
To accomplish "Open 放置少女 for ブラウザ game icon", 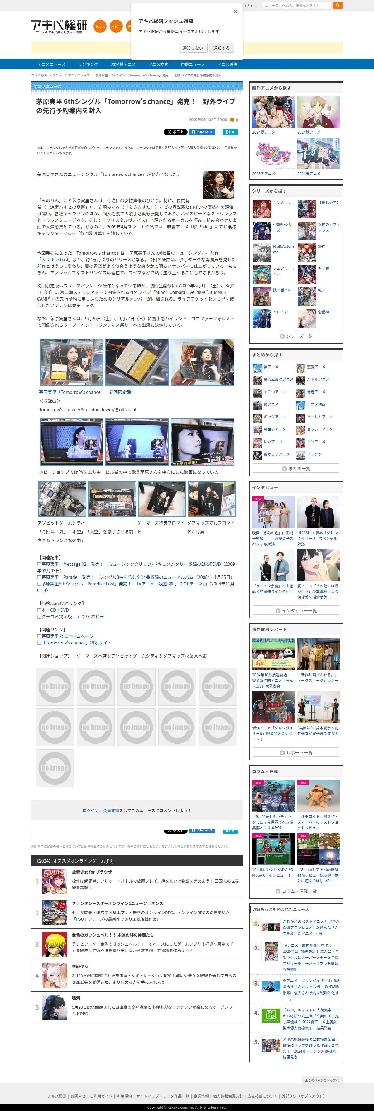I will pyautogui.click(x=55, y=881).
